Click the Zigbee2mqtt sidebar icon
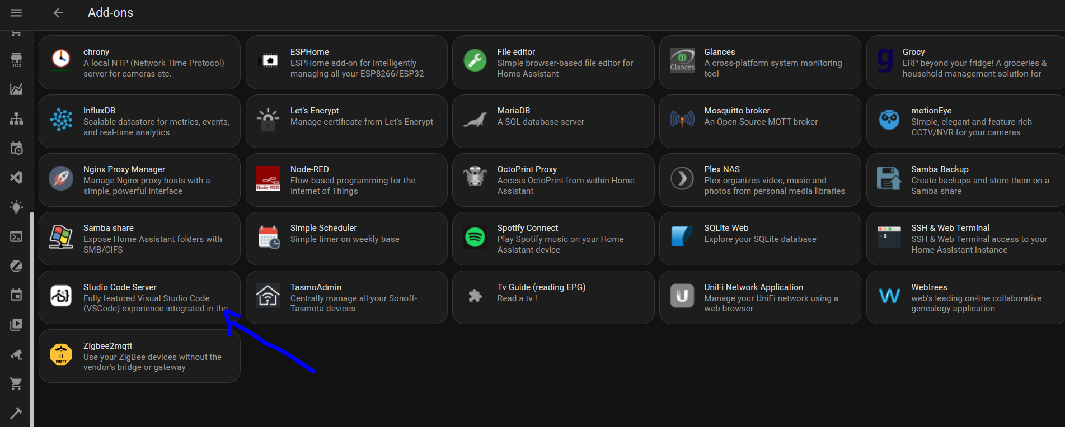The height and width of the screenshot is (427, 1065). point(16,266)
